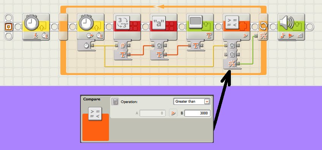Click the greater-than symbol on Compare block
The width and height of the screenshot is (322, 150).
[245, 36]
